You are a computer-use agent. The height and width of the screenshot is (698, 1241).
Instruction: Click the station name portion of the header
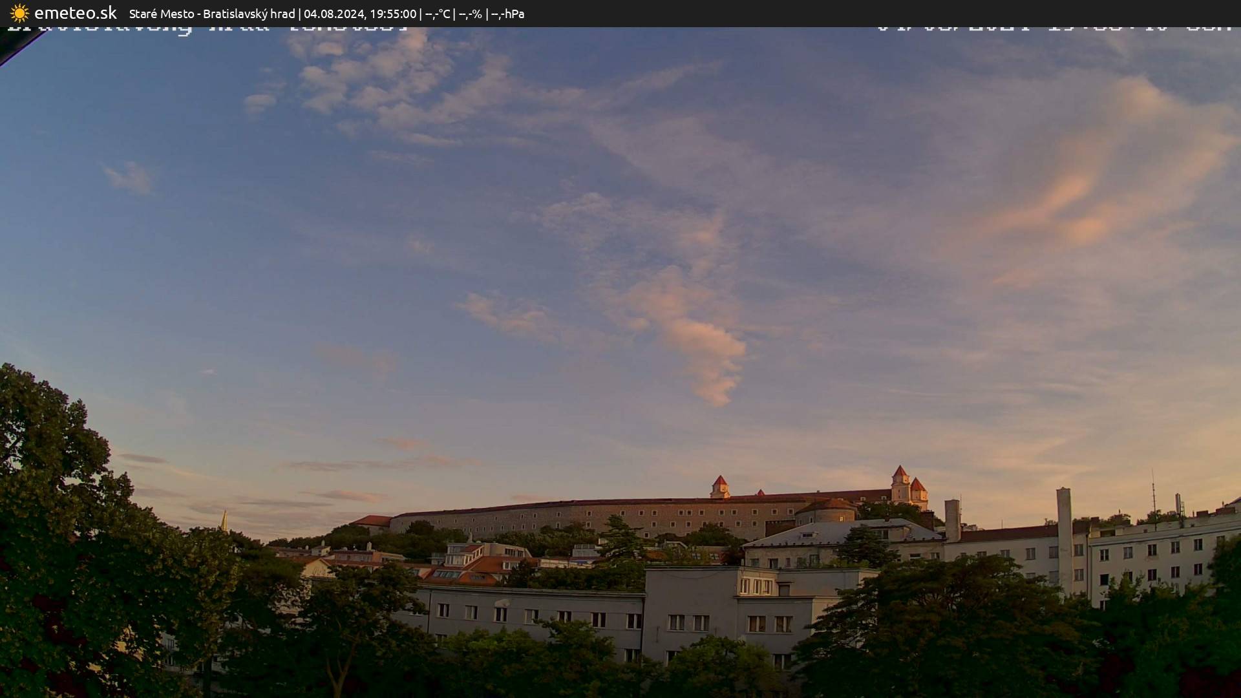[x=213, y=13]
